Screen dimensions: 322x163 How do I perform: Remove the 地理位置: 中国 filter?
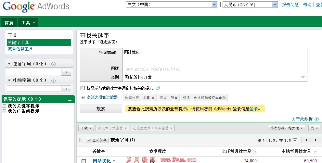(153, 98)
